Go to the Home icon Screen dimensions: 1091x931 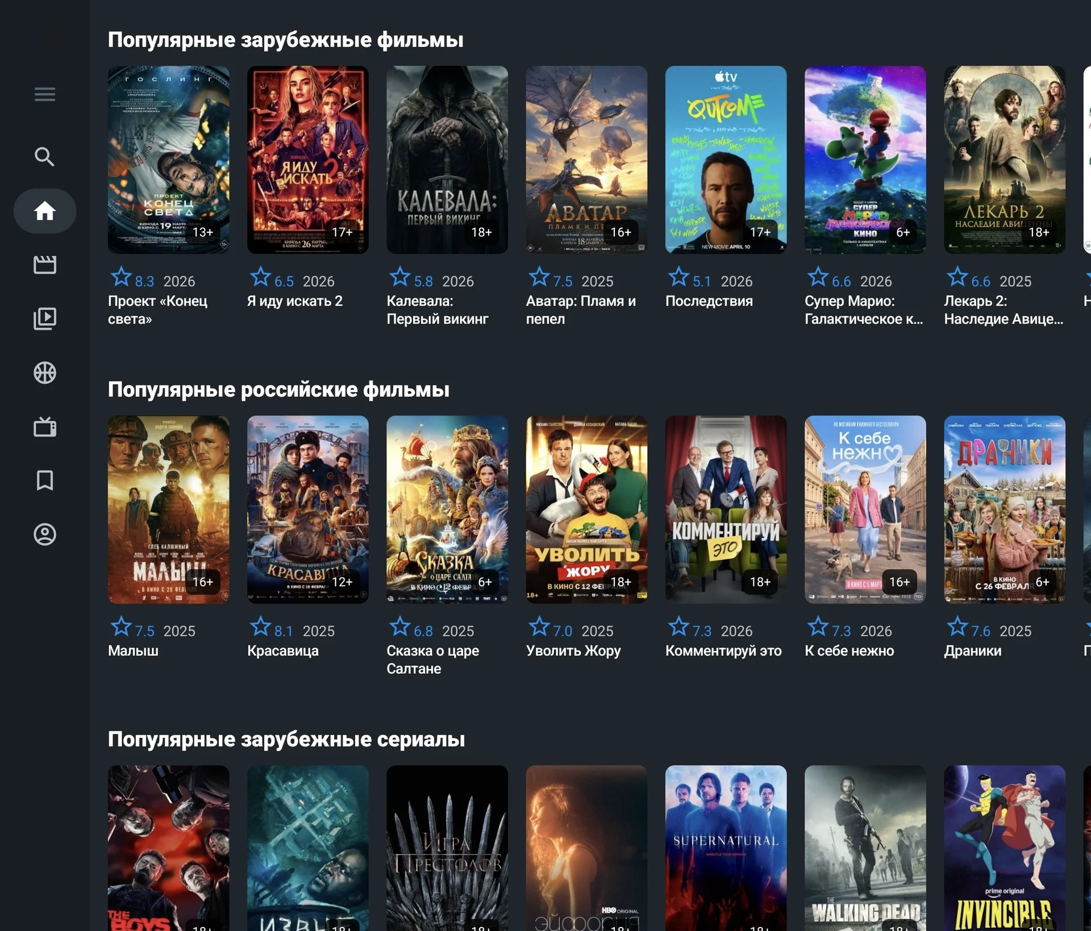pyautogui.click(x=45, y=211)
